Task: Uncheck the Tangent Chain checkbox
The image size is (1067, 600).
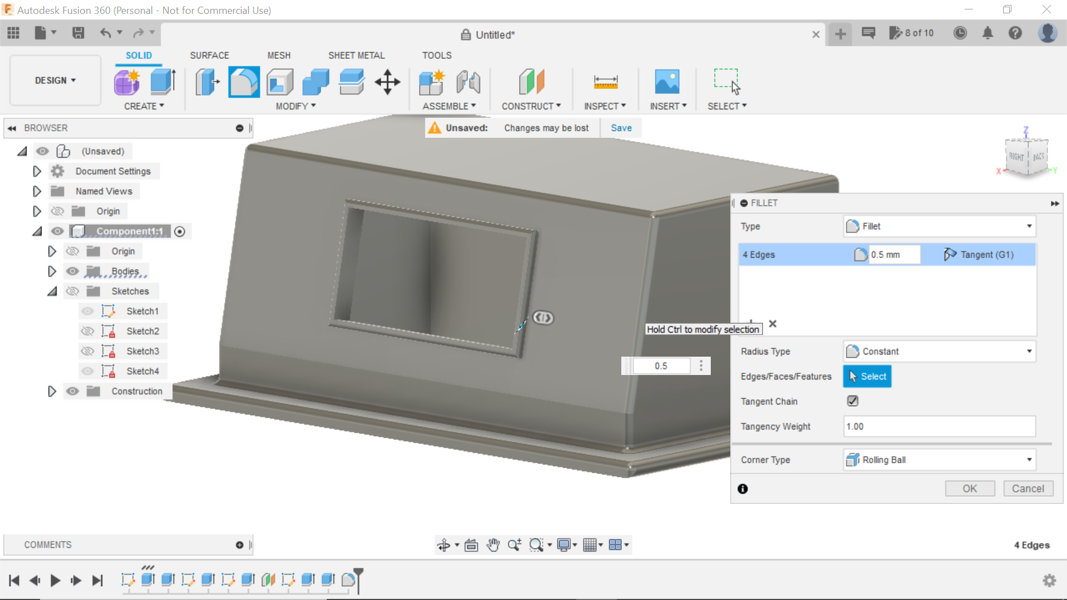Action: 852,401
